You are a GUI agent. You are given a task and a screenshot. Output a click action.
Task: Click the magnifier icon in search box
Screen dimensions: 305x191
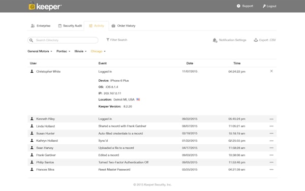pos(31,40)
